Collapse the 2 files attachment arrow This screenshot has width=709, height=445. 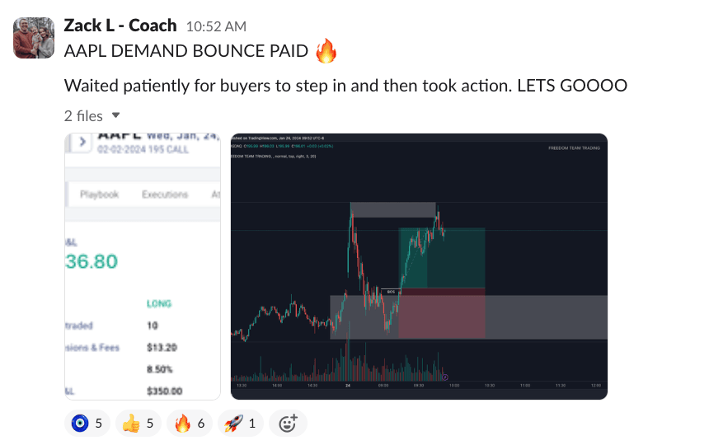[116, 115]
